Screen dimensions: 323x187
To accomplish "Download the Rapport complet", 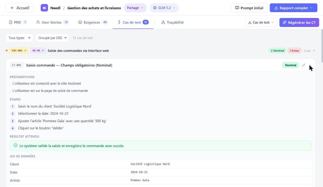I will [293, 8].
